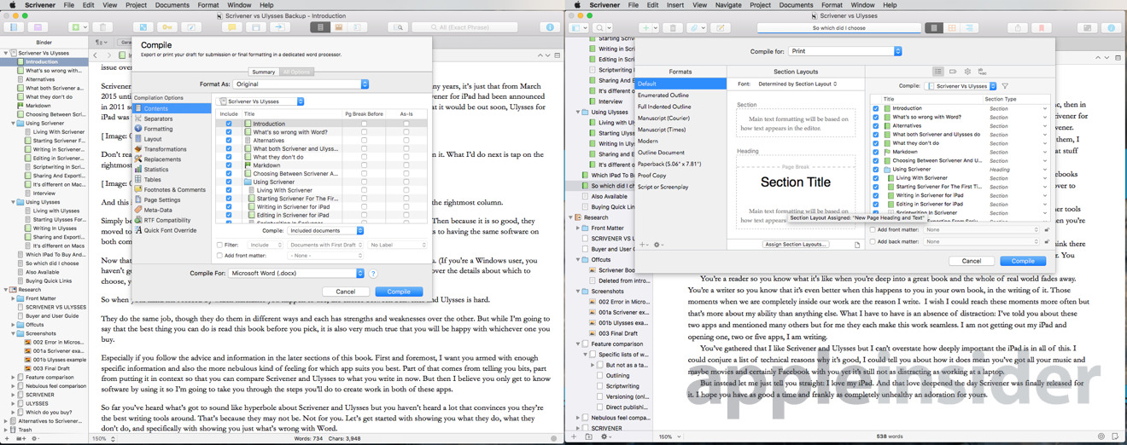Image resolution: width=1127 pixels, height=445 pixels.
Task: Open the Format As dropdown
Action: click(x=301, y=84)
